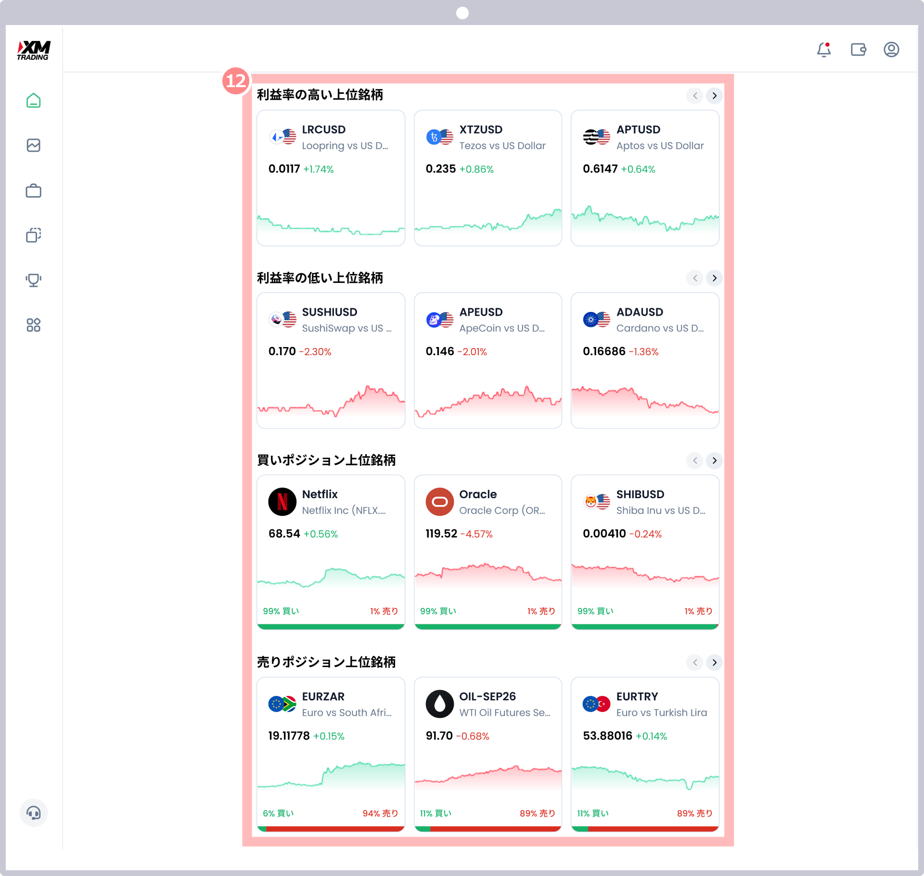The image size is (924, 876).
Task: Click the SUSHIUSD flag icon
Action: click(x=282, y=320)
